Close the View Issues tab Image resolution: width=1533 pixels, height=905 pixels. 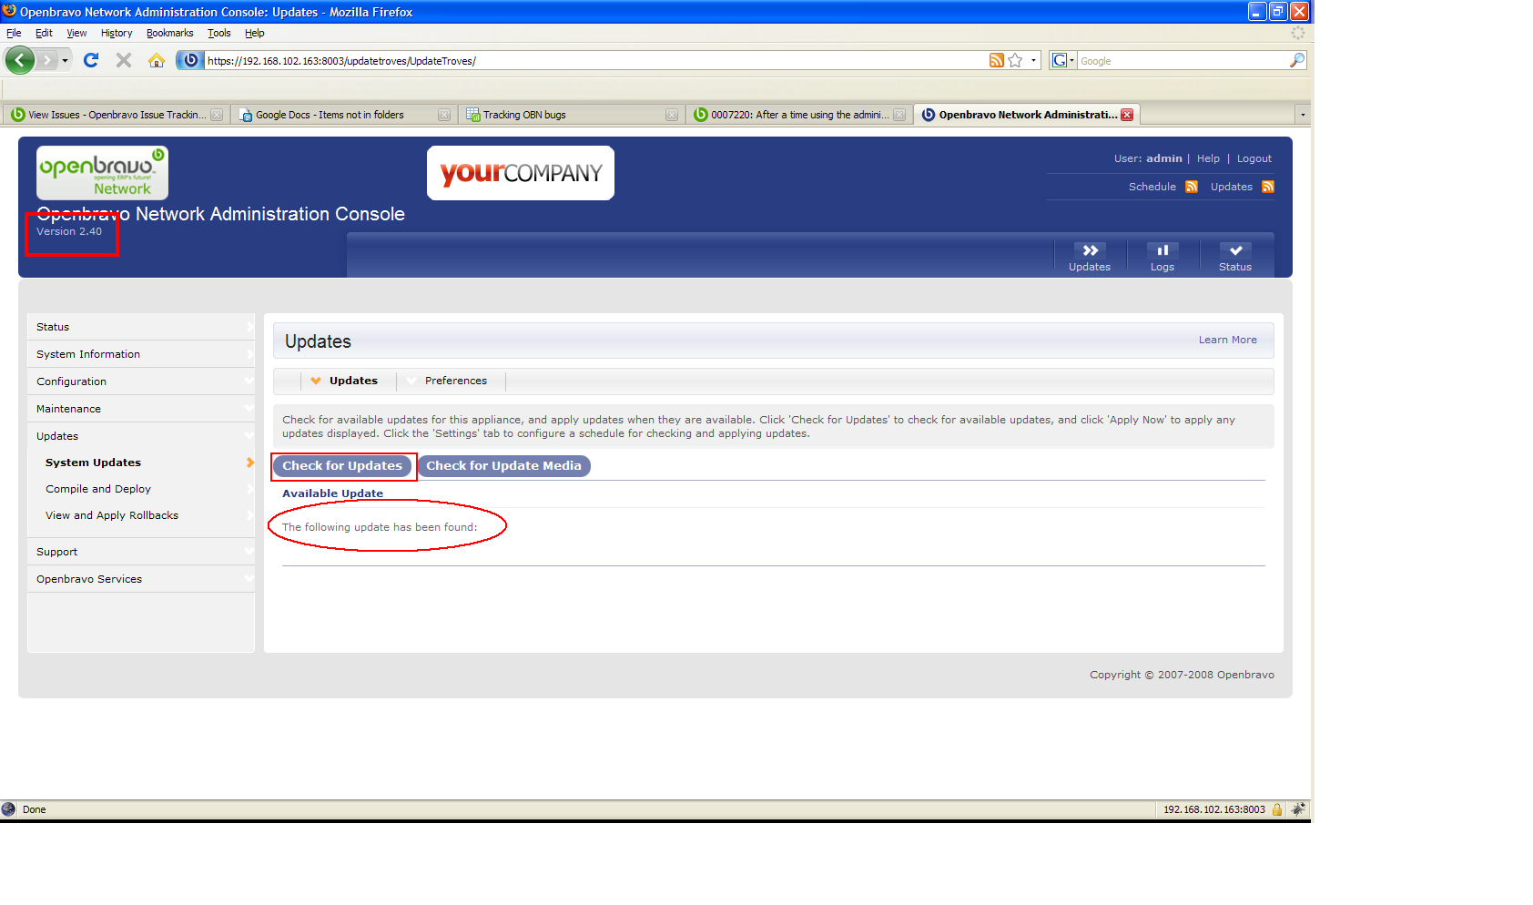pos(217,115)
